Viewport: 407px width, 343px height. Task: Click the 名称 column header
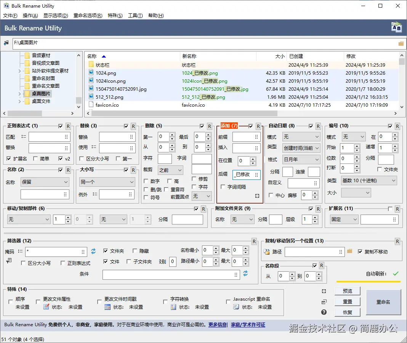(132, 56)
